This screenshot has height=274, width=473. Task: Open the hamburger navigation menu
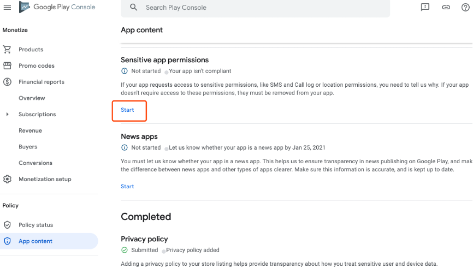7,7
